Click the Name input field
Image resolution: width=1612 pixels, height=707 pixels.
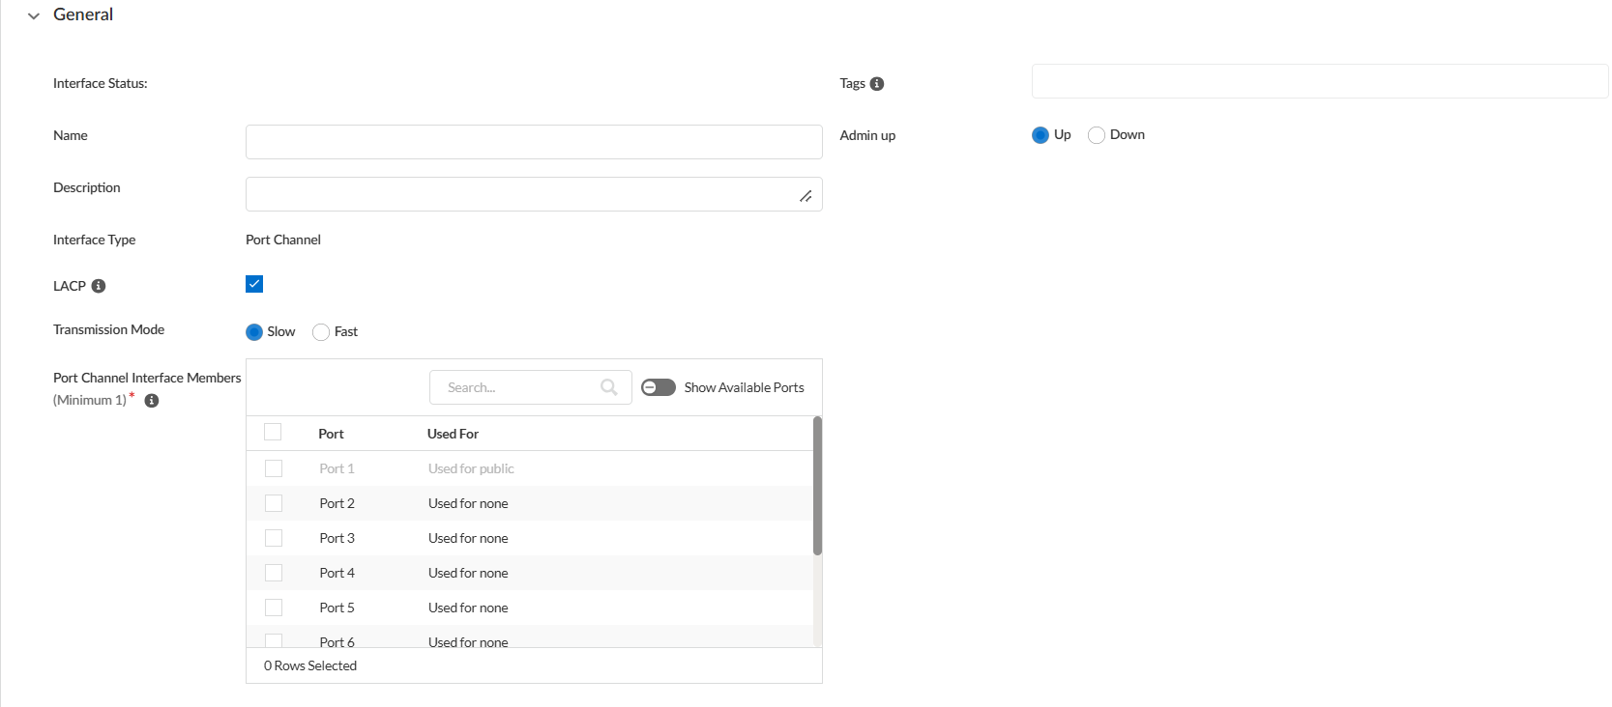pyautogui.click(x=534, y=142)
